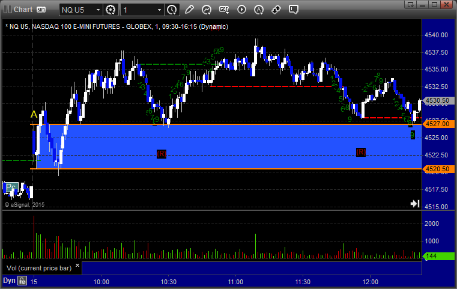Screen dimensions: 457x289
Task: Click the 1000 volume axis label
Action: (x=432, y=241)
